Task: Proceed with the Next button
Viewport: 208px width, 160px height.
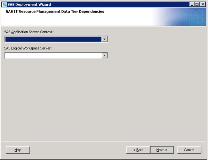Action: 162,150
